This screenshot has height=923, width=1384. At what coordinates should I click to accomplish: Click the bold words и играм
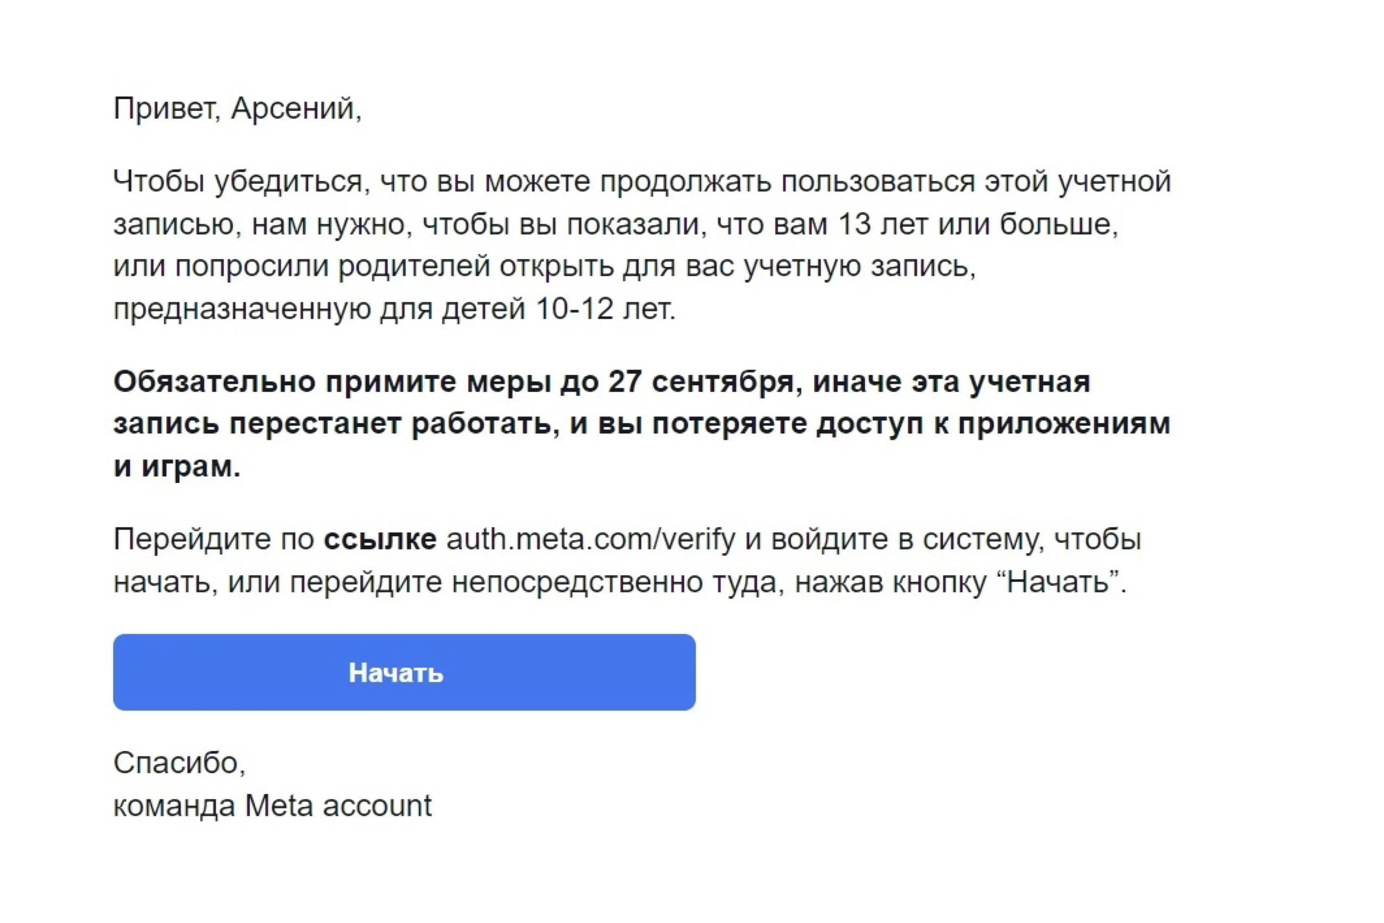pyautogui.click(x=177, y=467)
